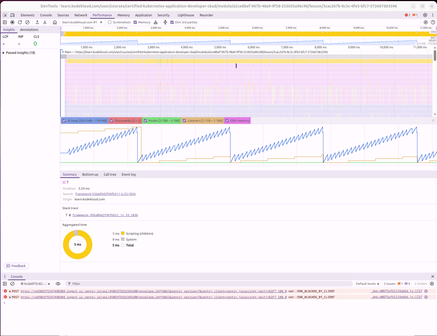The image size is (437, 336).
Task: Click the orange warnings count badge
Action: pyautogui.click(x=415, y=15)
